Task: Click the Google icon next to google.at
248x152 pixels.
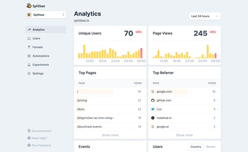Action: pos(153,126)
